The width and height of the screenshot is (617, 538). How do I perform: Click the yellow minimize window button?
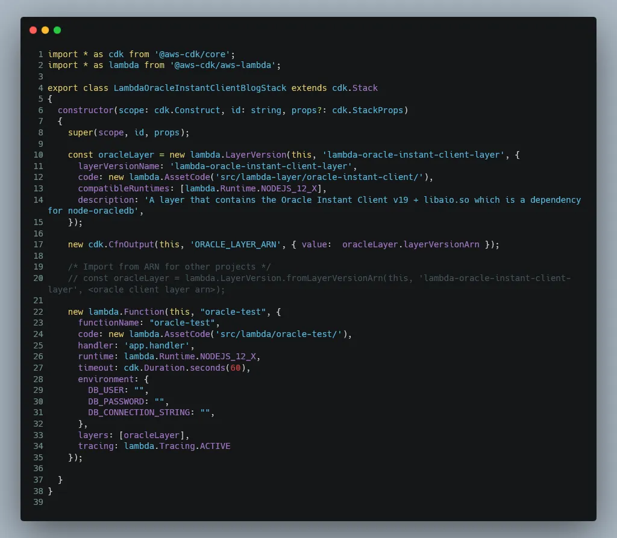[x=45, y=30]
